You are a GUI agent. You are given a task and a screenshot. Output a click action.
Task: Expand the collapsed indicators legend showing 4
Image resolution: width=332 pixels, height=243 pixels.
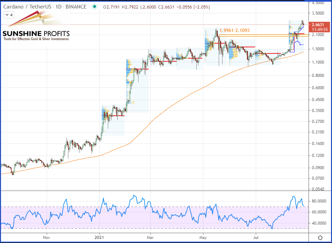(9, 15)
